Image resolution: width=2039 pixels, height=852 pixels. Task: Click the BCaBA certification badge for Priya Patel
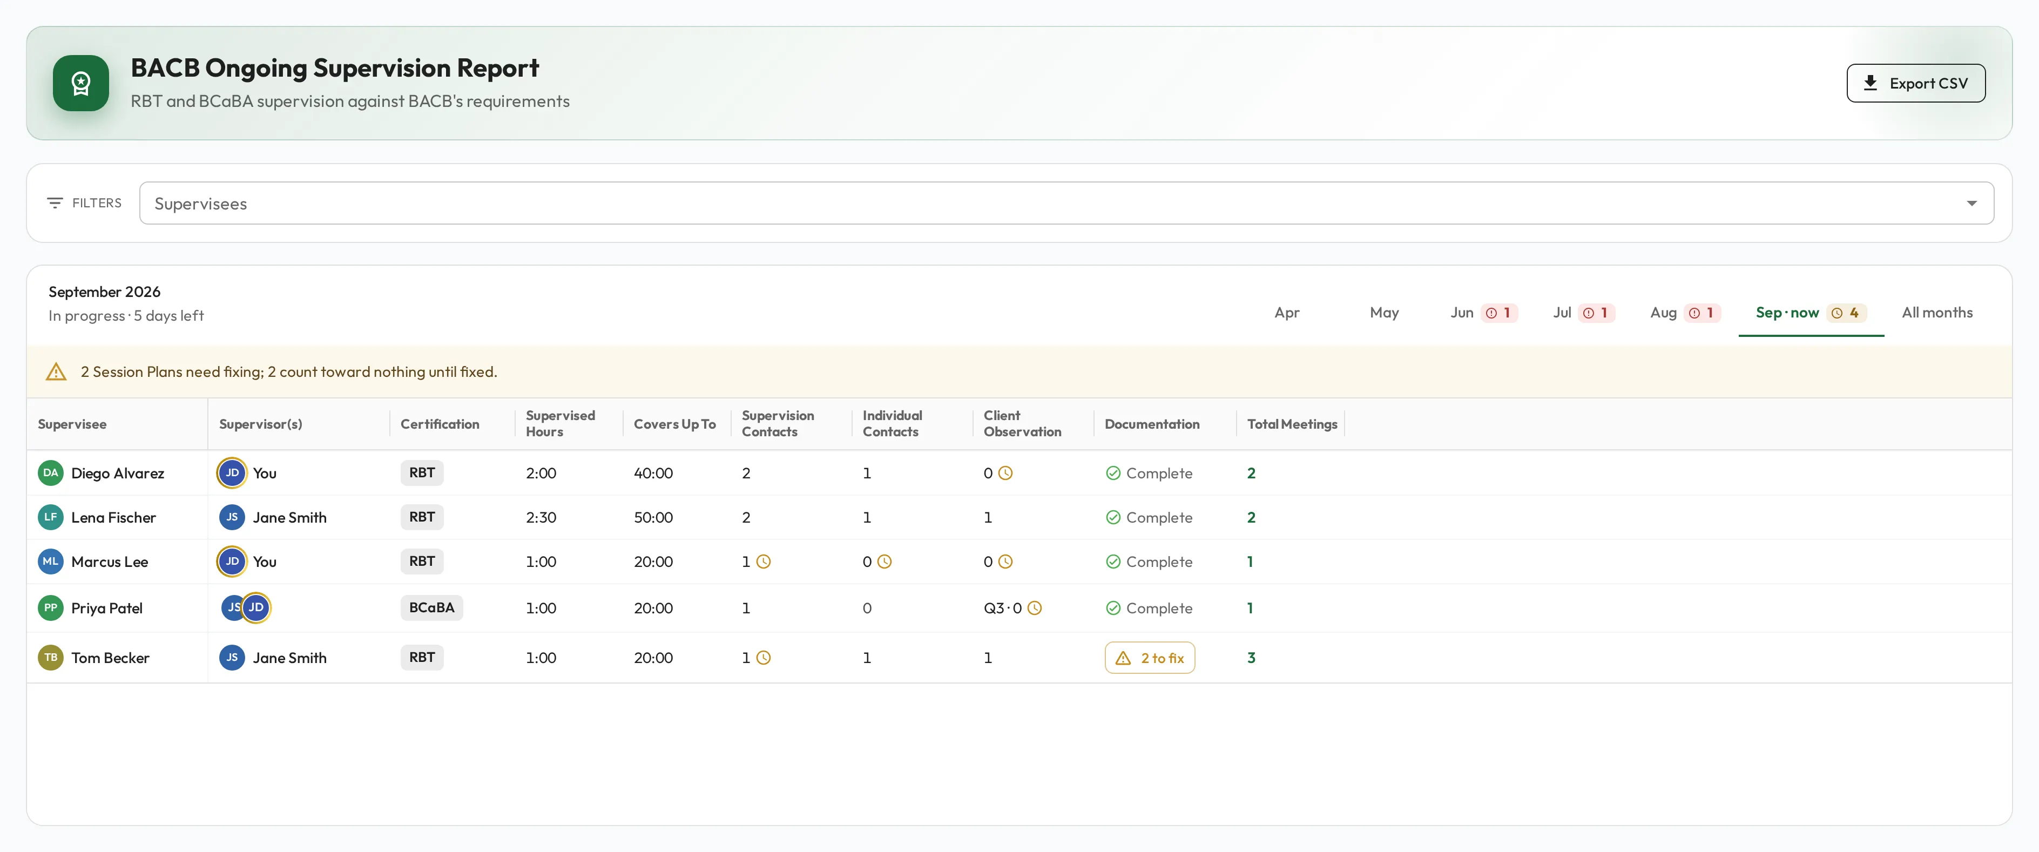431,607
